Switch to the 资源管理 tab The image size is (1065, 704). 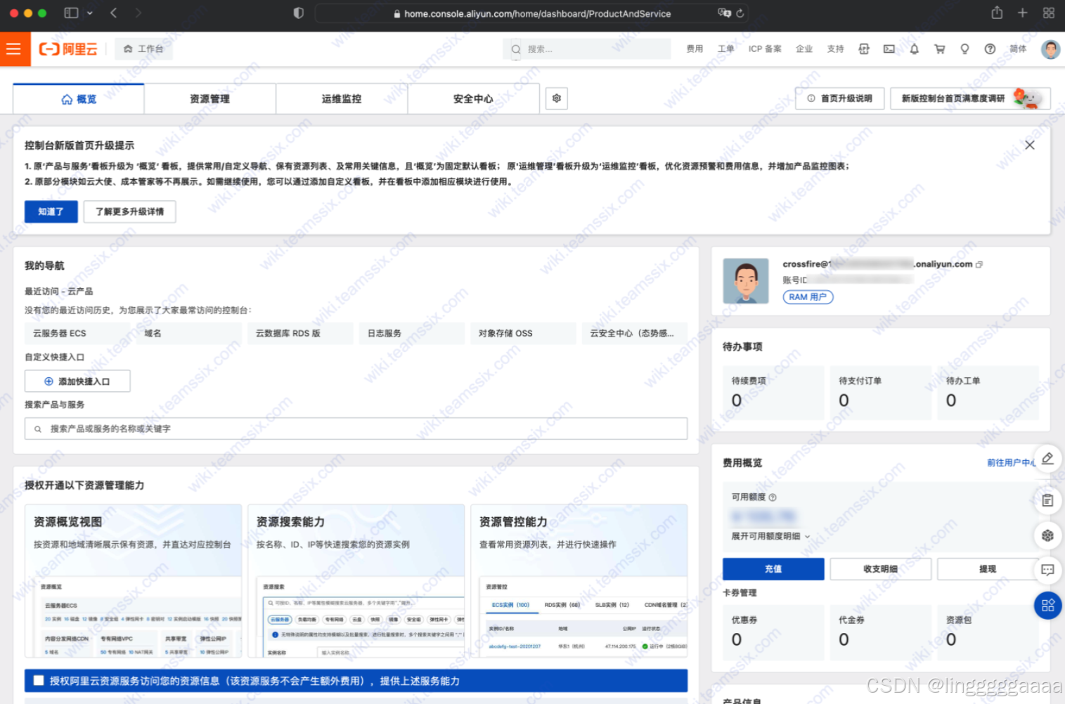point(209,99)
